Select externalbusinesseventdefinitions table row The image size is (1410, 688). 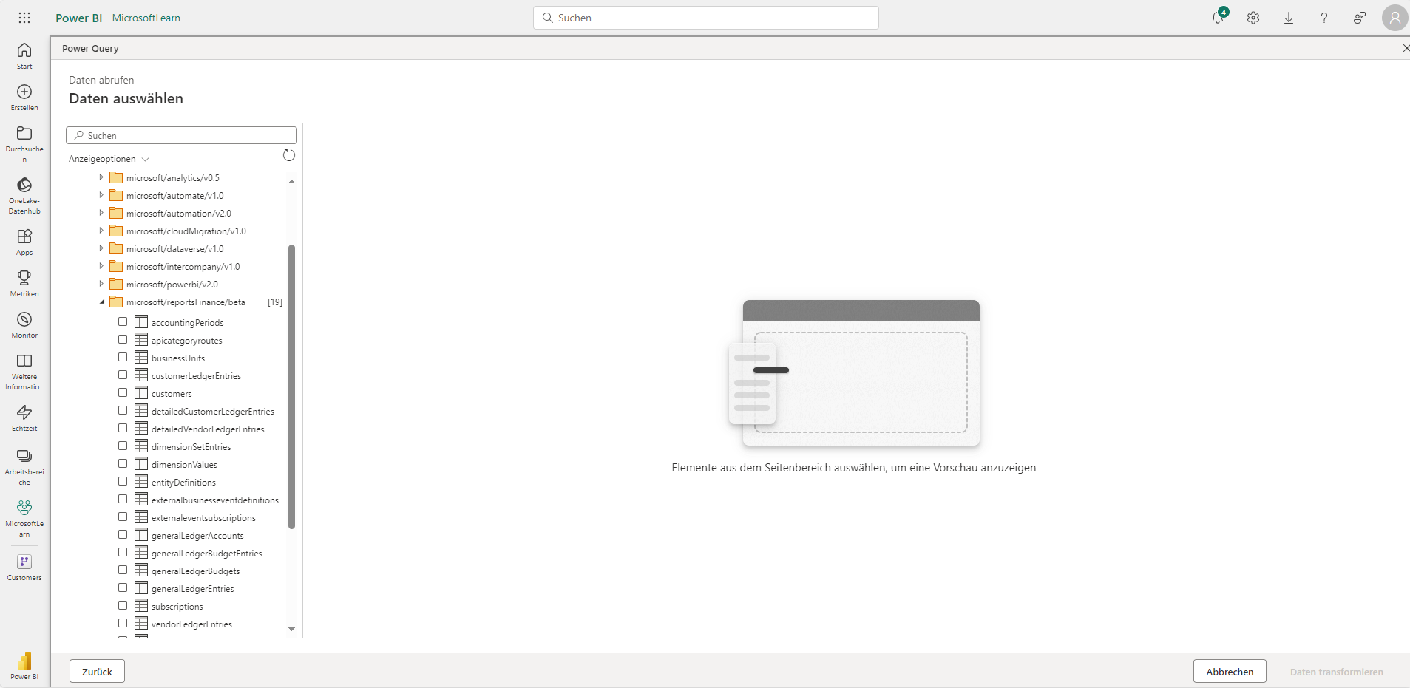tap(197, 500)
